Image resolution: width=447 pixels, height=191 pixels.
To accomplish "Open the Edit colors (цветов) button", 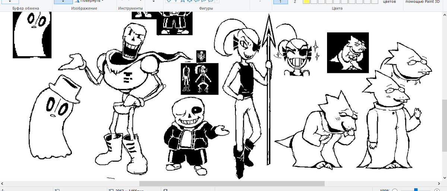I will pos(389,1).
